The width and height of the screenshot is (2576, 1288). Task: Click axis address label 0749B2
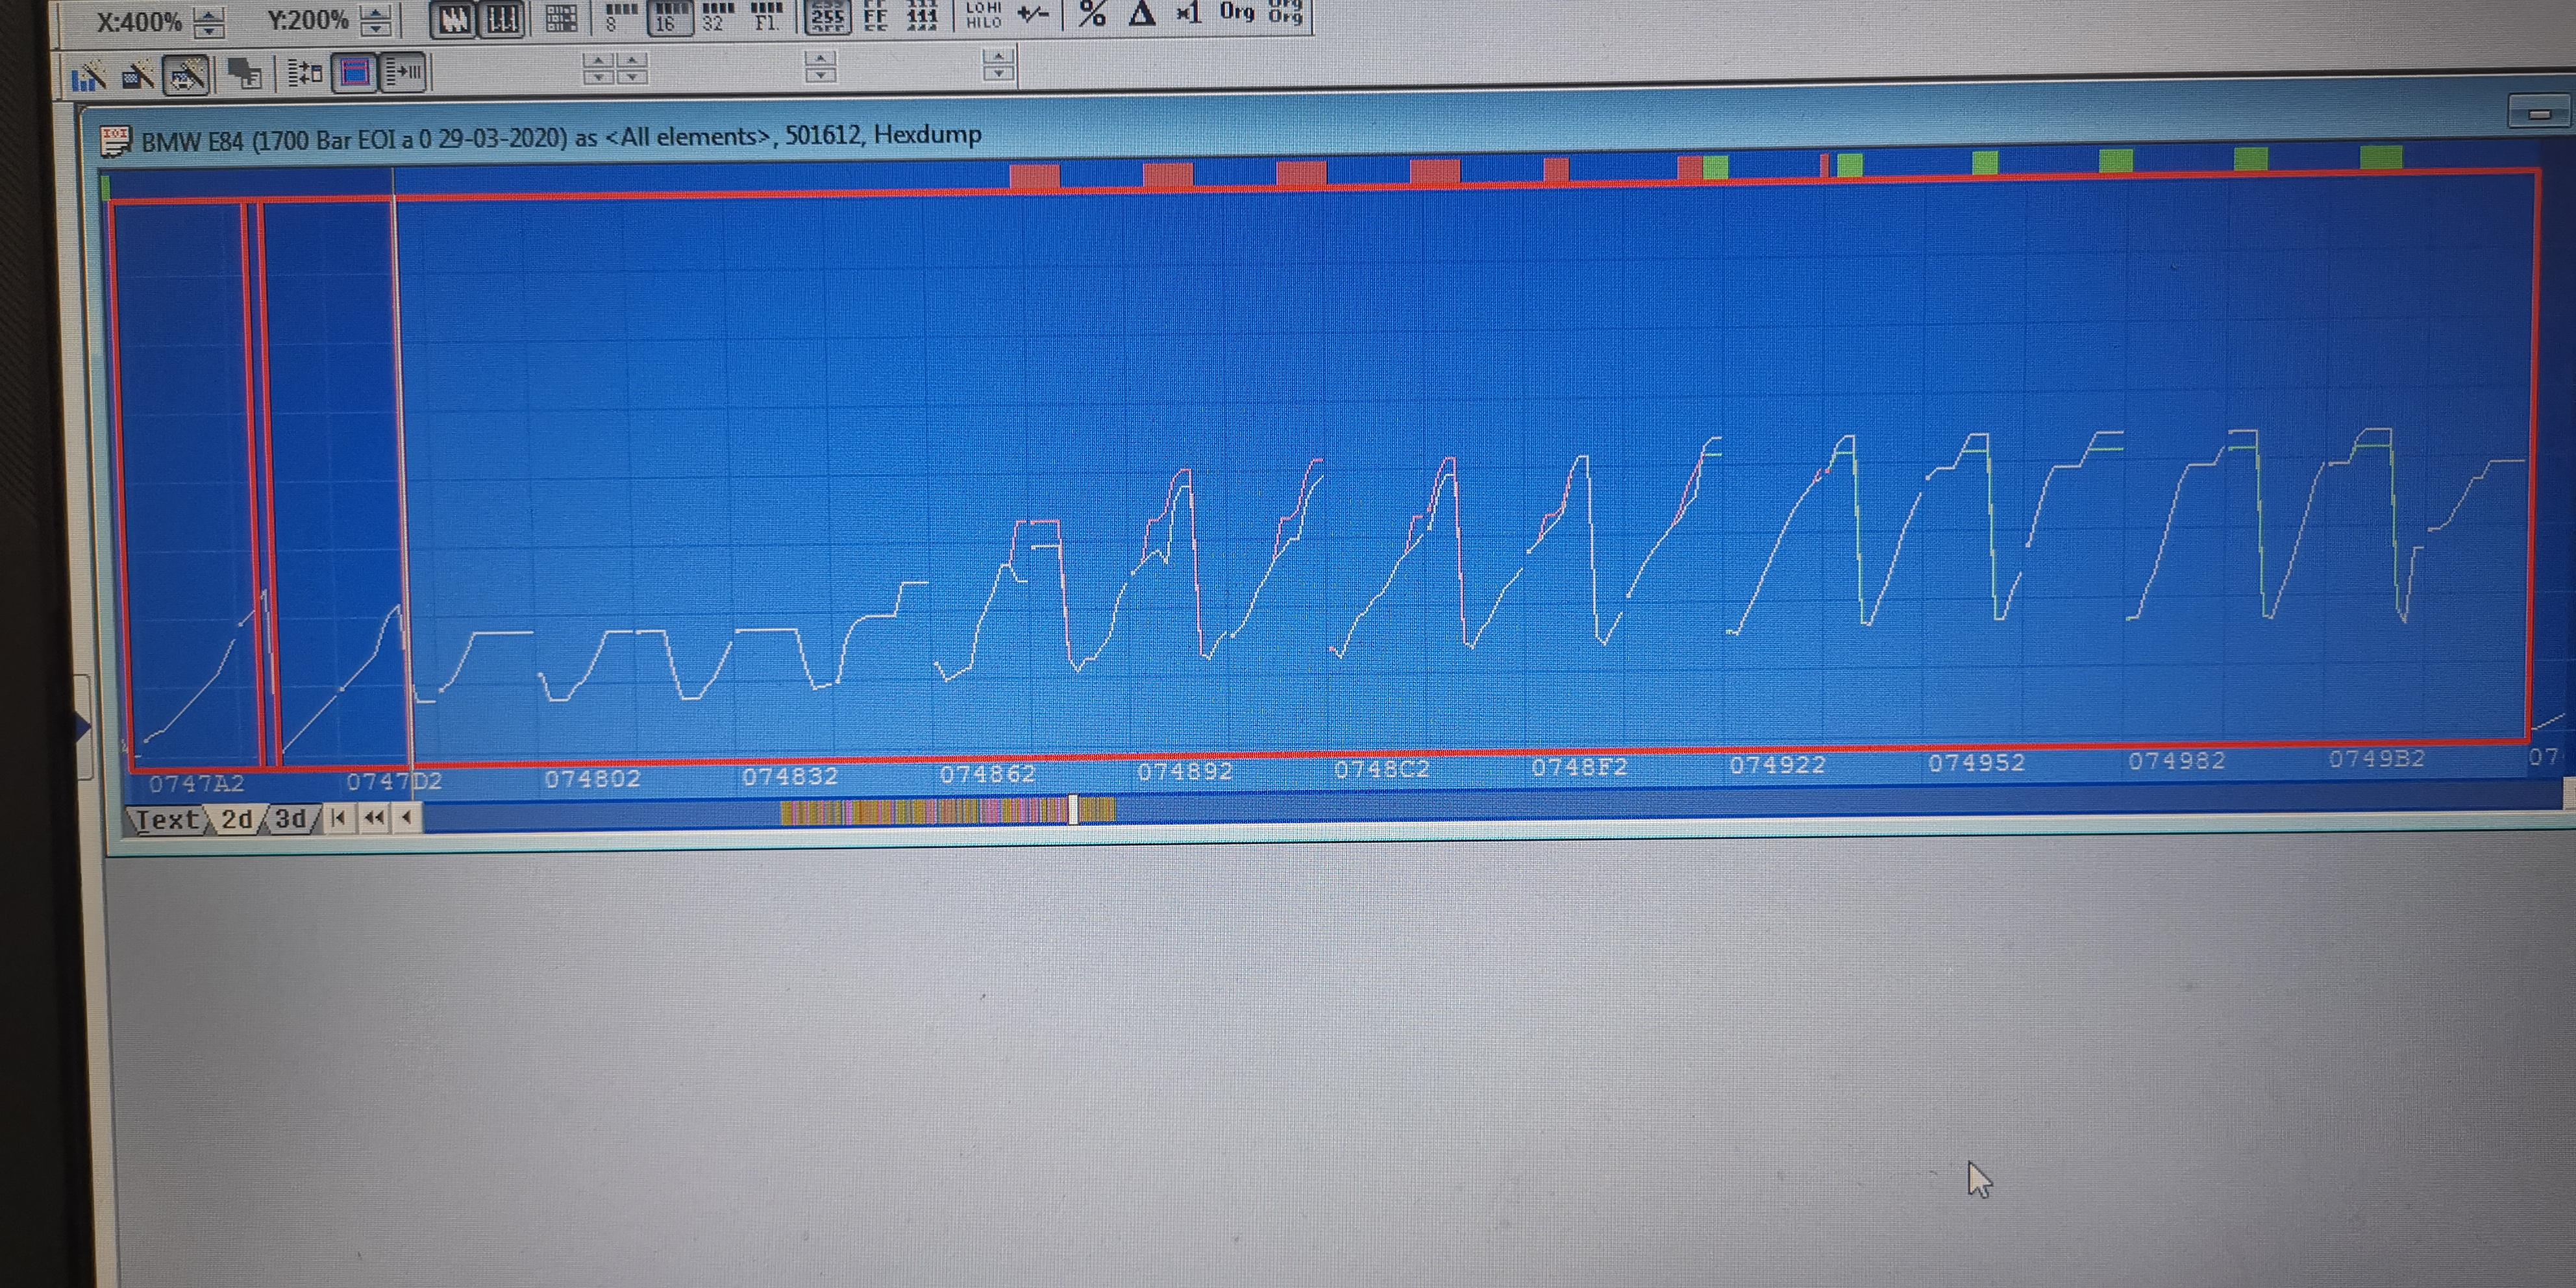coord(2376,759)
